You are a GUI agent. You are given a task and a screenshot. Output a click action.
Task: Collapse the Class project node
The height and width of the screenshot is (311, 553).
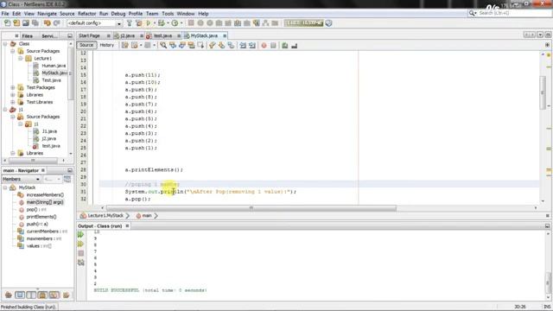coord(5,44)
